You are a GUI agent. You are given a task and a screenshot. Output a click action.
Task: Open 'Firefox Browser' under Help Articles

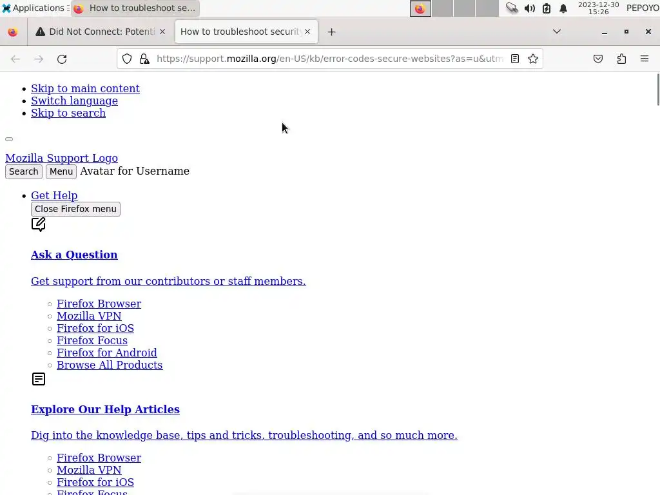point(99,458)
